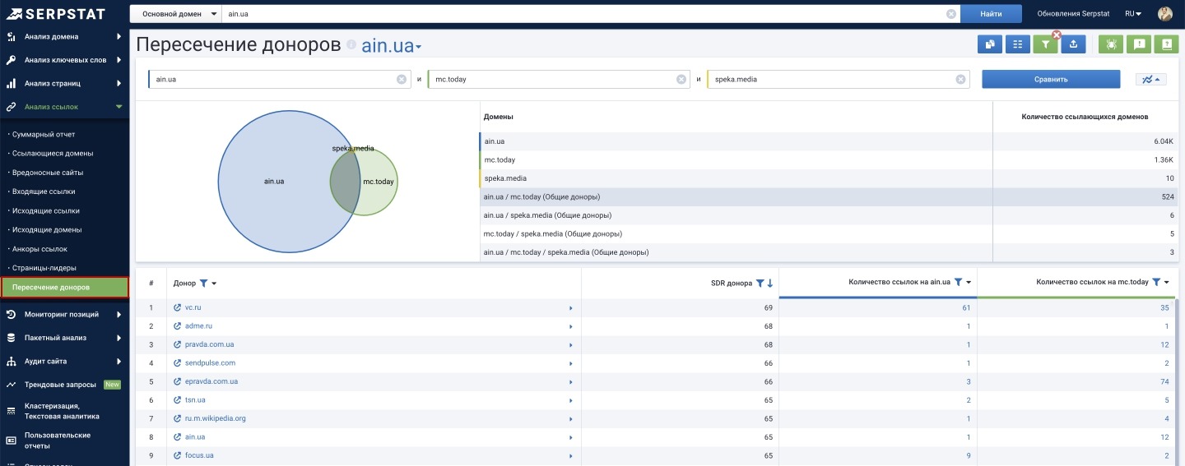The image size is (1185, 466).
Task: Click the copy-to-clipboard icon button
Action: [990, 44]
